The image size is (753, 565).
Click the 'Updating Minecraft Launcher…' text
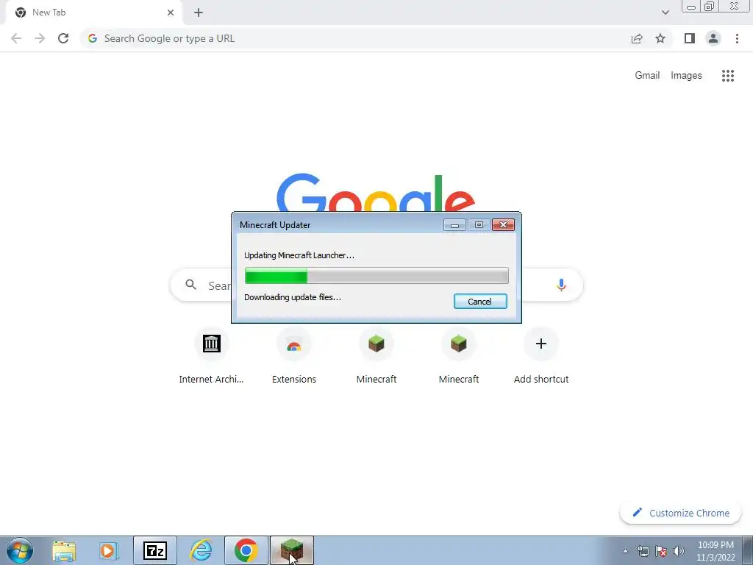pos(299,255)
